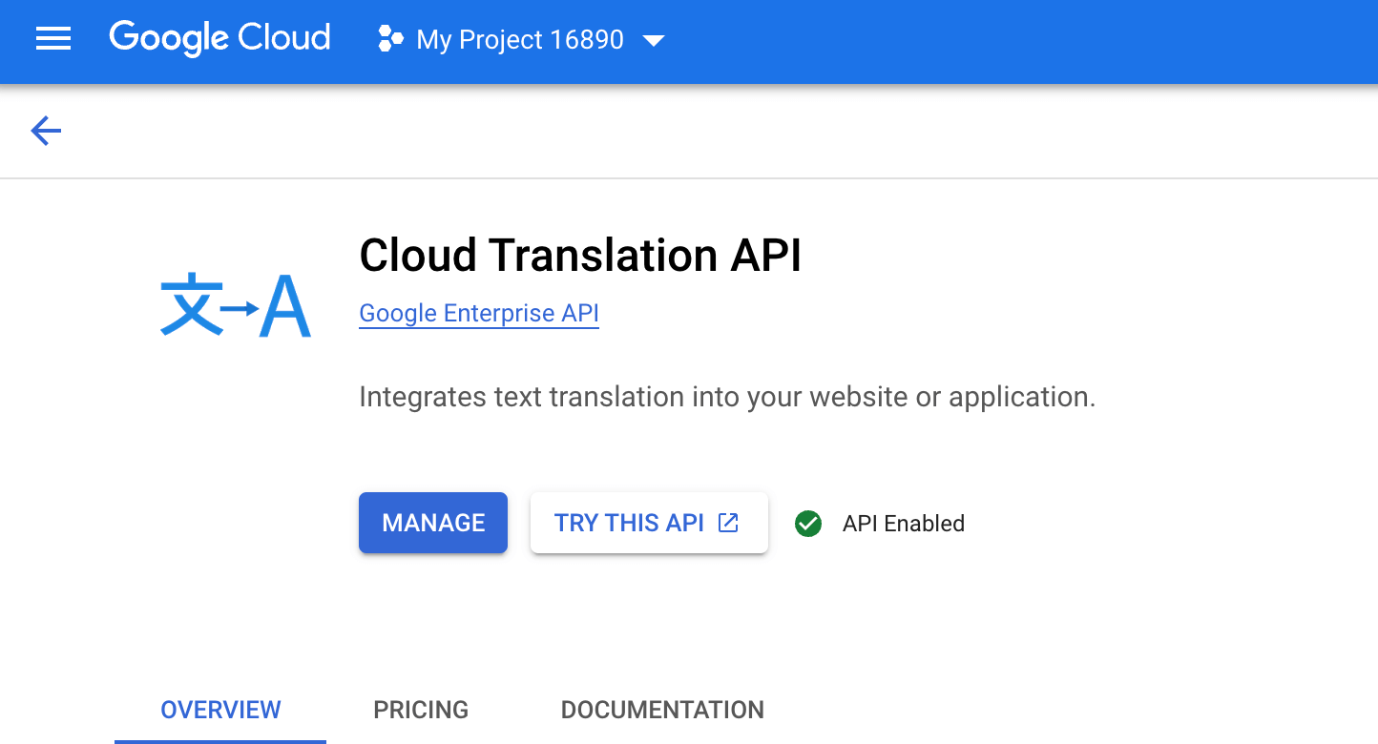Click the Integrates text translation description
Image resolution: width=1378 pixels, height=744 pixels.
pyautogui.click(x=727, y=397)
